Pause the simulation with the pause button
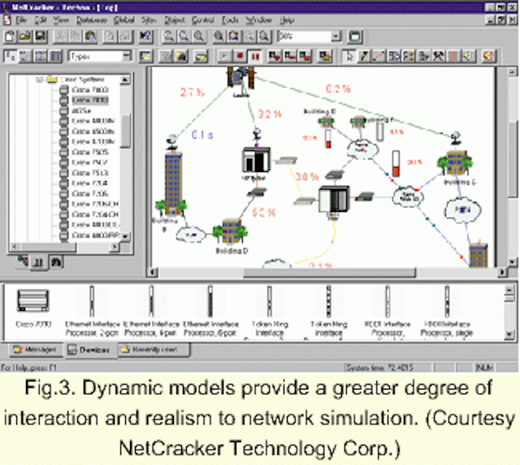This screenshot has width=520, height=465. coord(254,56)
